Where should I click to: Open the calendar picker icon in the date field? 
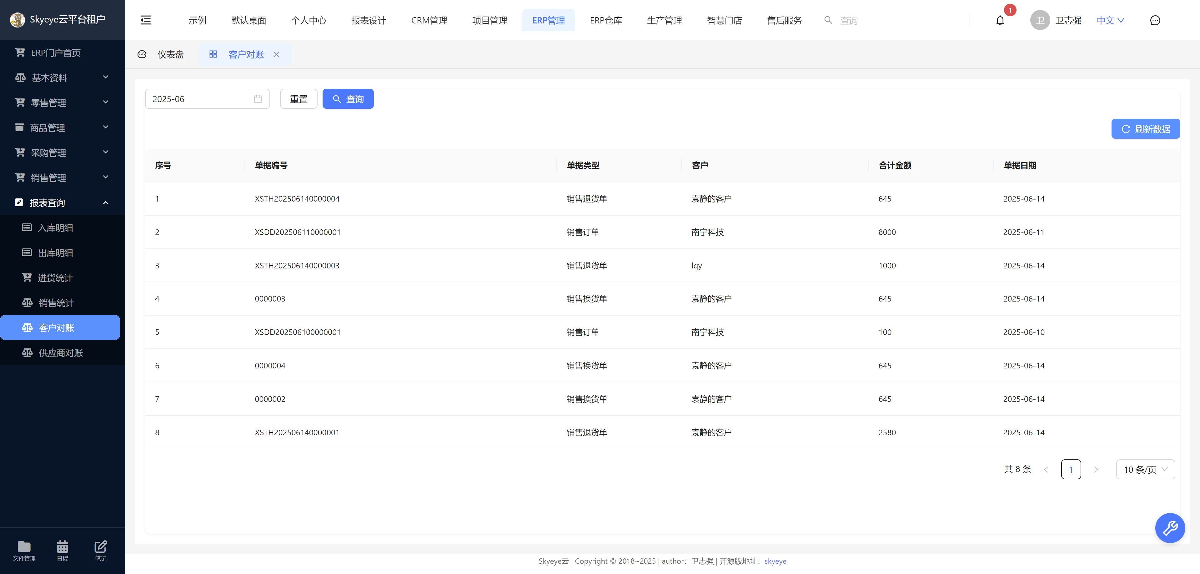point(258,99)
